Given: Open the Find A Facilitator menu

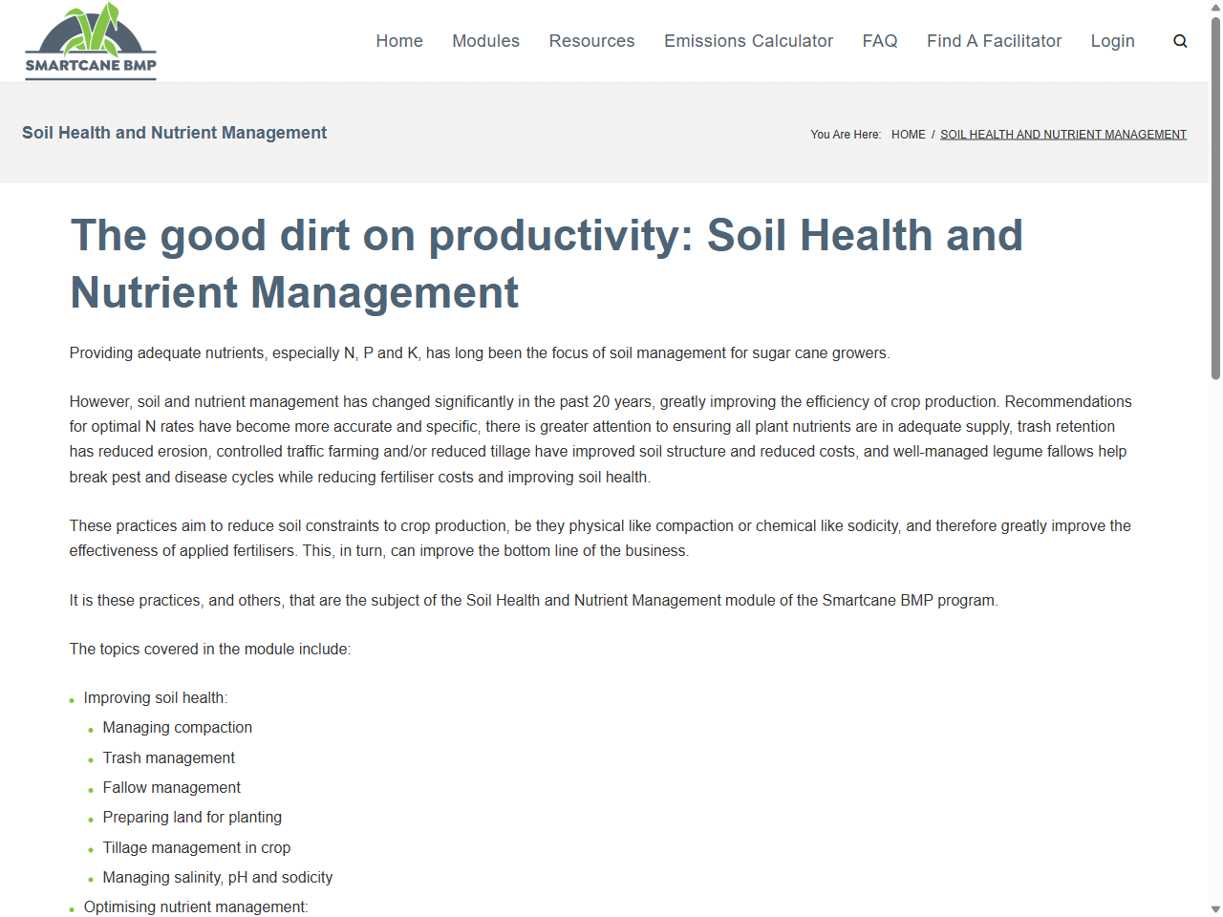Looking at the screenshot, I should click(x=994, y=41).
